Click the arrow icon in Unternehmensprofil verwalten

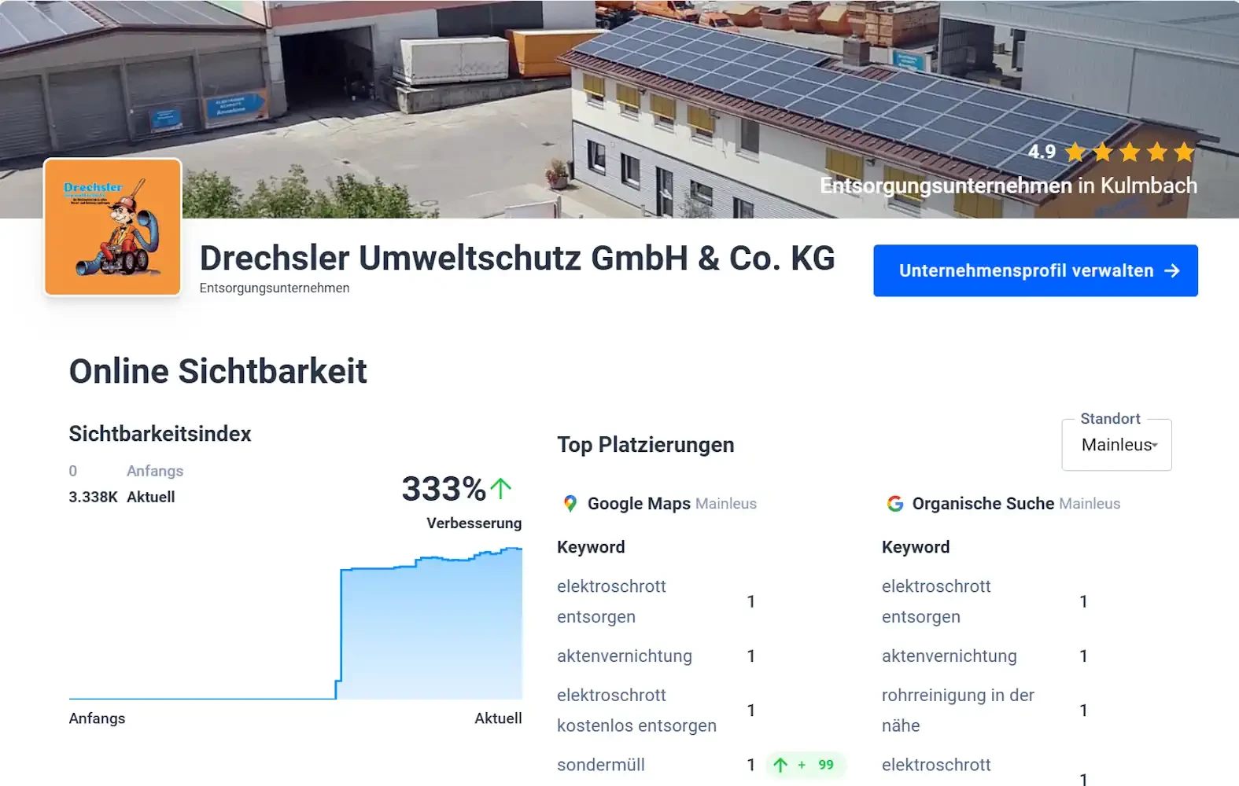(1172, 270)
